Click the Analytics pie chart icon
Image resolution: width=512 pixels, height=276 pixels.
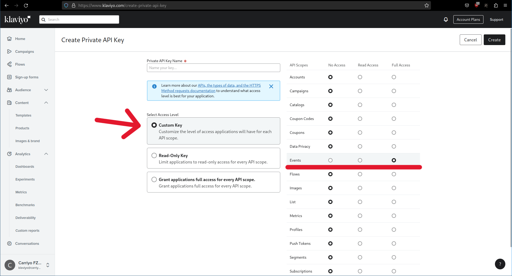9,154
